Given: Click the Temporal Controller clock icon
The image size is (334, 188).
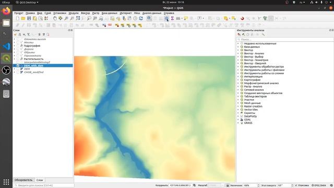Looking at the screenshot, I should tap(135, 19).
